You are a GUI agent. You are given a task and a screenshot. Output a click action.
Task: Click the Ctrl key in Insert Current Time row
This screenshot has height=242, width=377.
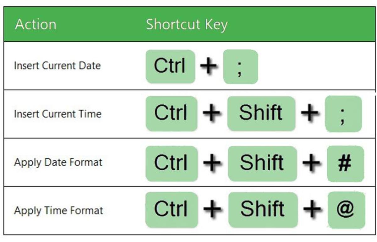tap(172, 113)
